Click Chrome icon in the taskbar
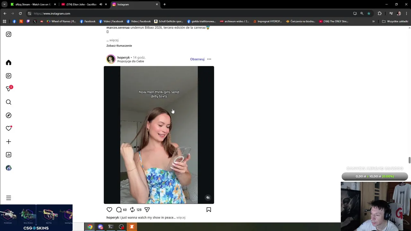 90,227
